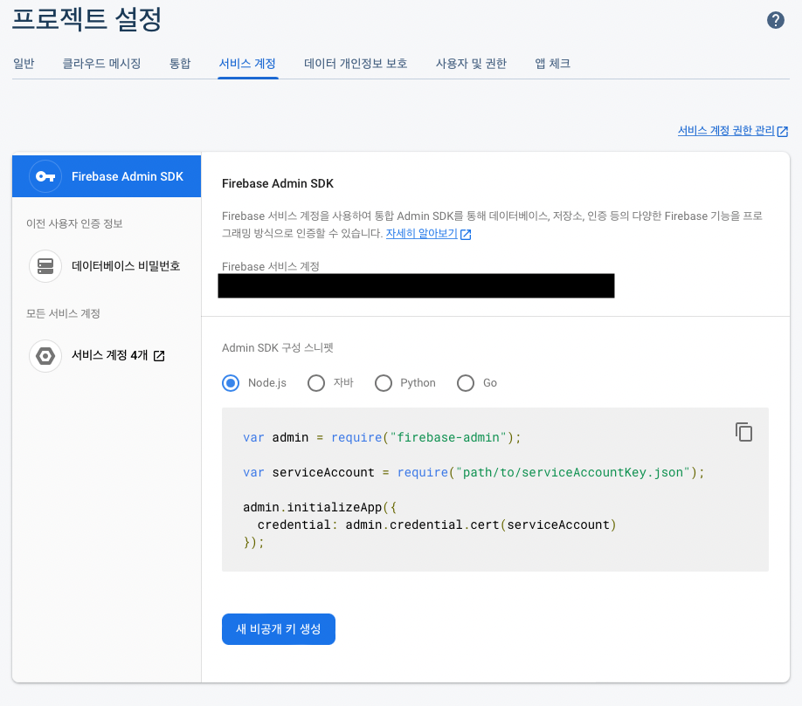Click the admin.initializeApp code line

click(x=320, y=507)
